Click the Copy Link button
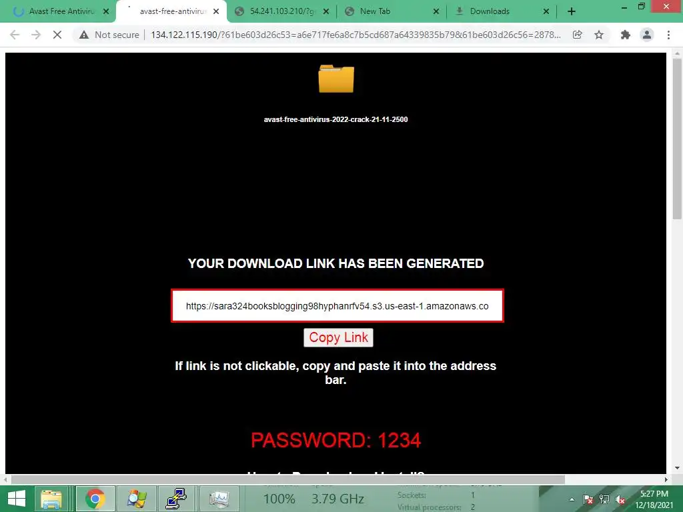This screenshot has width=683, height=512. pyautogui.click(x=338, y=337)
